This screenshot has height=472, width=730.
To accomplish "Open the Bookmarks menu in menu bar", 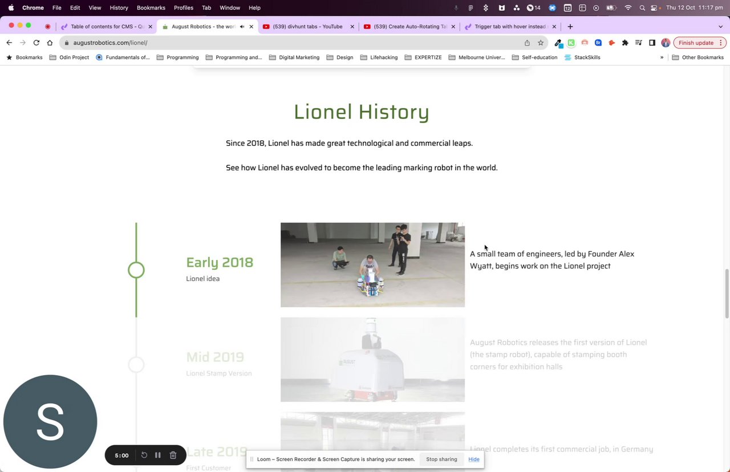I will [x=151, y=8].
